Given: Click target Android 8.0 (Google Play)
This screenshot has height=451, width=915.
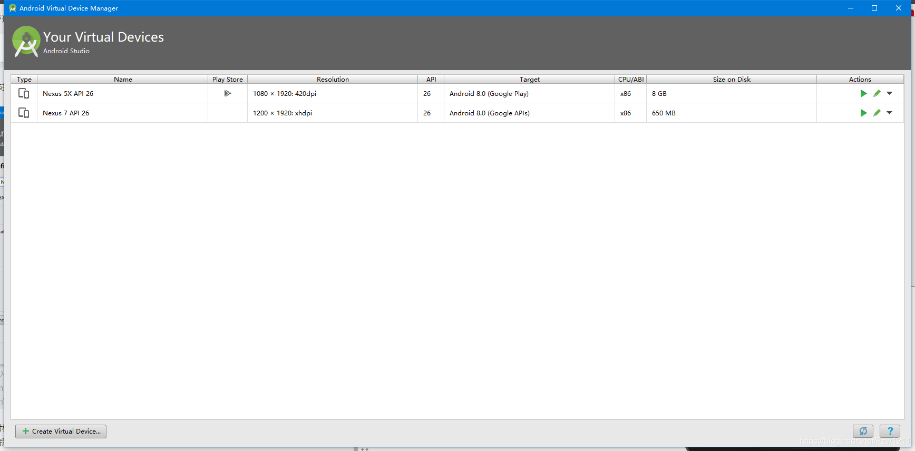Looking at the screenshot, I should [x=489, y=93].
